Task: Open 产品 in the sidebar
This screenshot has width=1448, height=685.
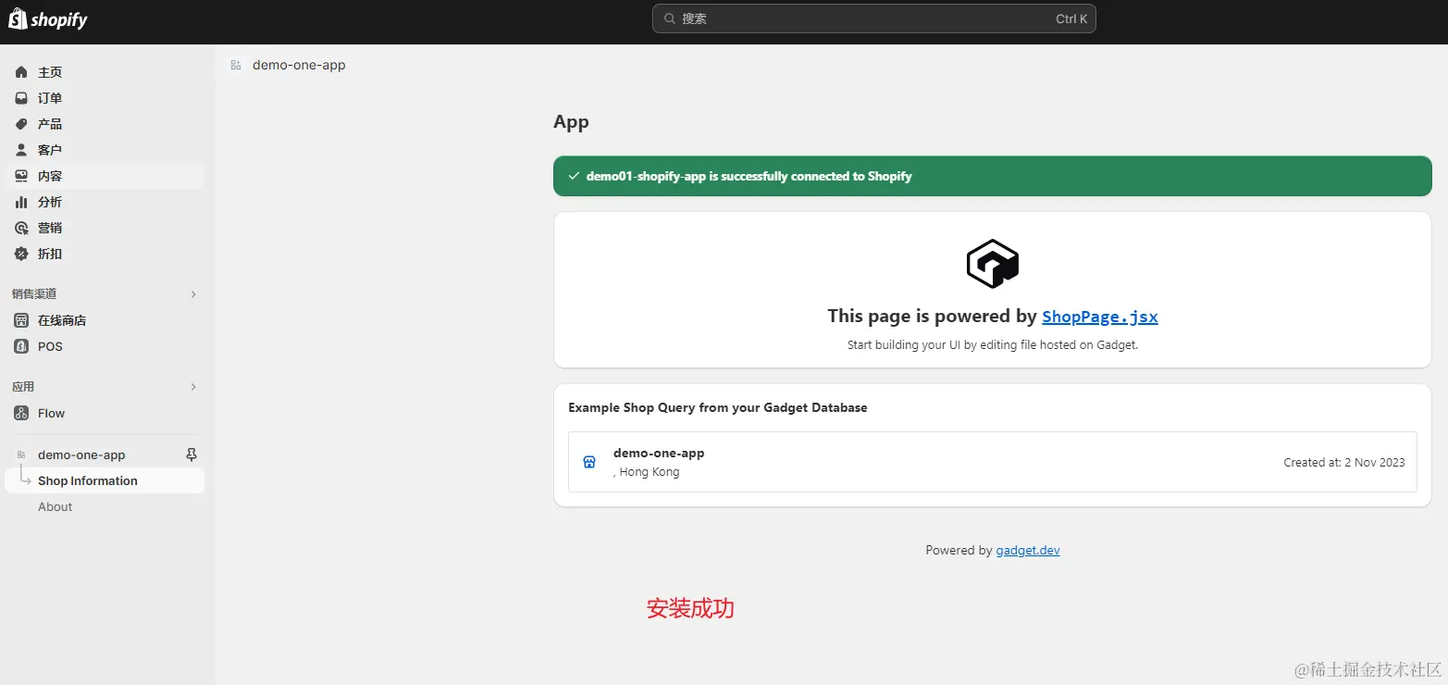Action: (50, 124)
